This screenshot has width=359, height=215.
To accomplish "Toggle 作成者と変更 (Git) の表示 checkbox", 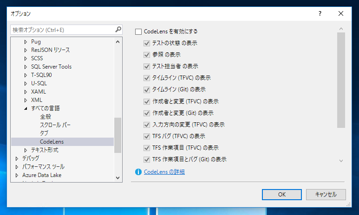I will 147,114.
